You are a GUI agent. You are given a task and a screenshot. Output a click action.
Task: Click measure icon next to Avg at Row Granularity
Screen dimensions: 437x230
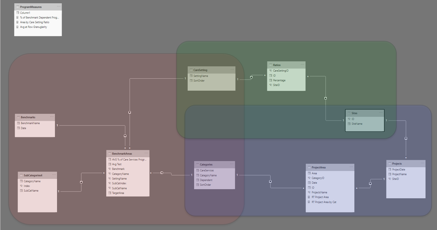pos(18,27)
